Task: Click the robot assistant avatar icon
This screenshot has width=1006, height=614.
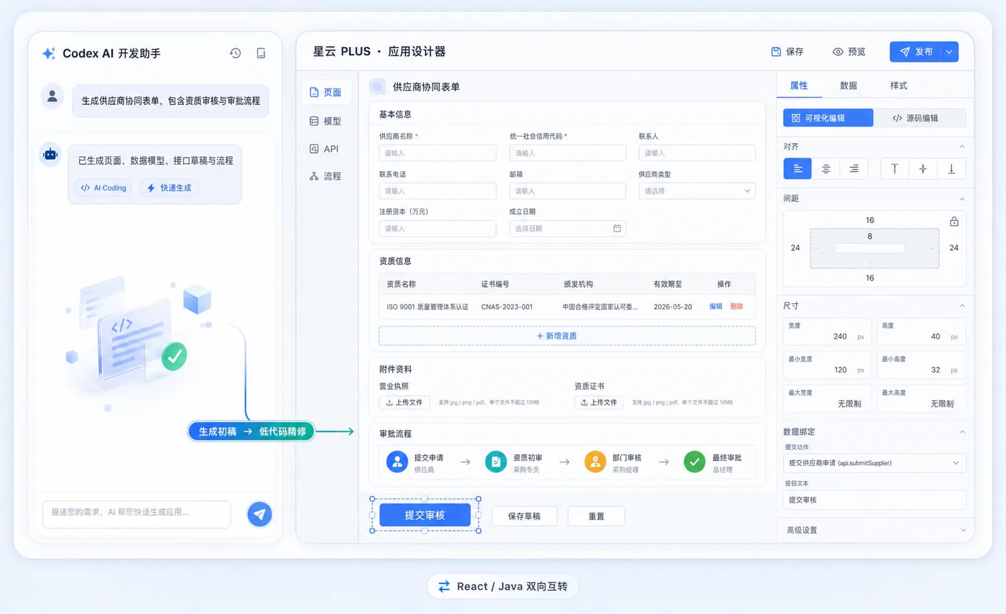Action: coord(51,154)
